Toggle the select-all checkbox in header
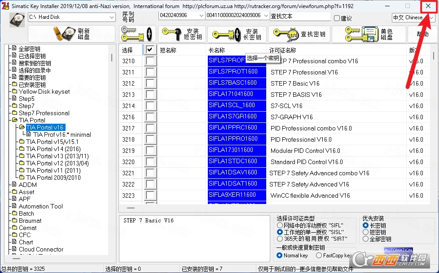 150,50
